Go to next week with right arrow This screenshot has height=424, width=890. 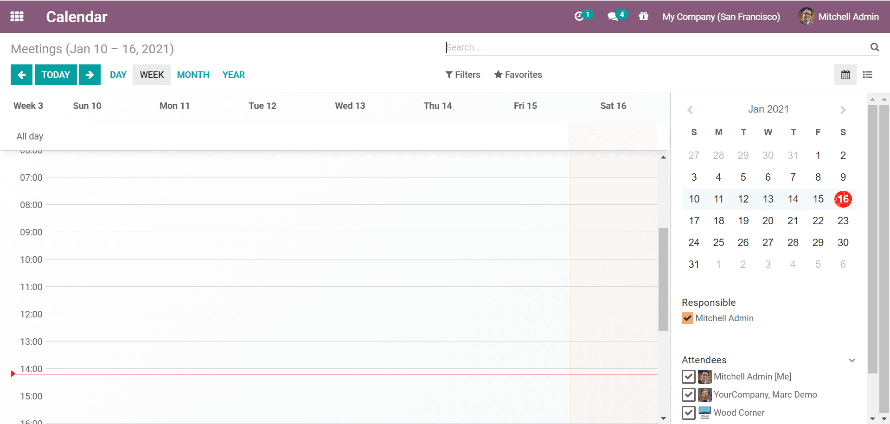90,75
